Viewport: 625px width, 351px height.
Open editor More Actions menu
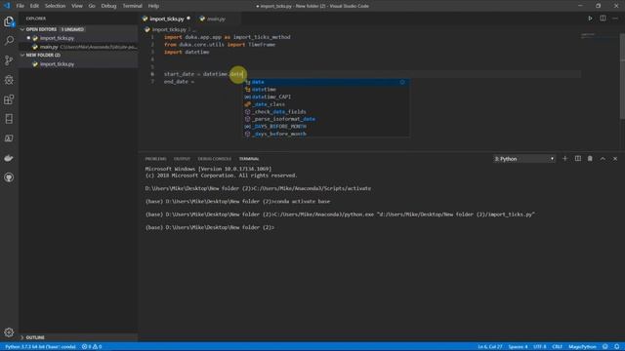[x=615, y=19]
